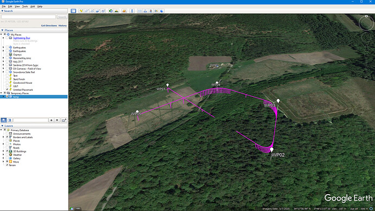375x211 pixels.
Task: Uncheck the Terrain layer checkbox
Action: [x=7, y=165]
